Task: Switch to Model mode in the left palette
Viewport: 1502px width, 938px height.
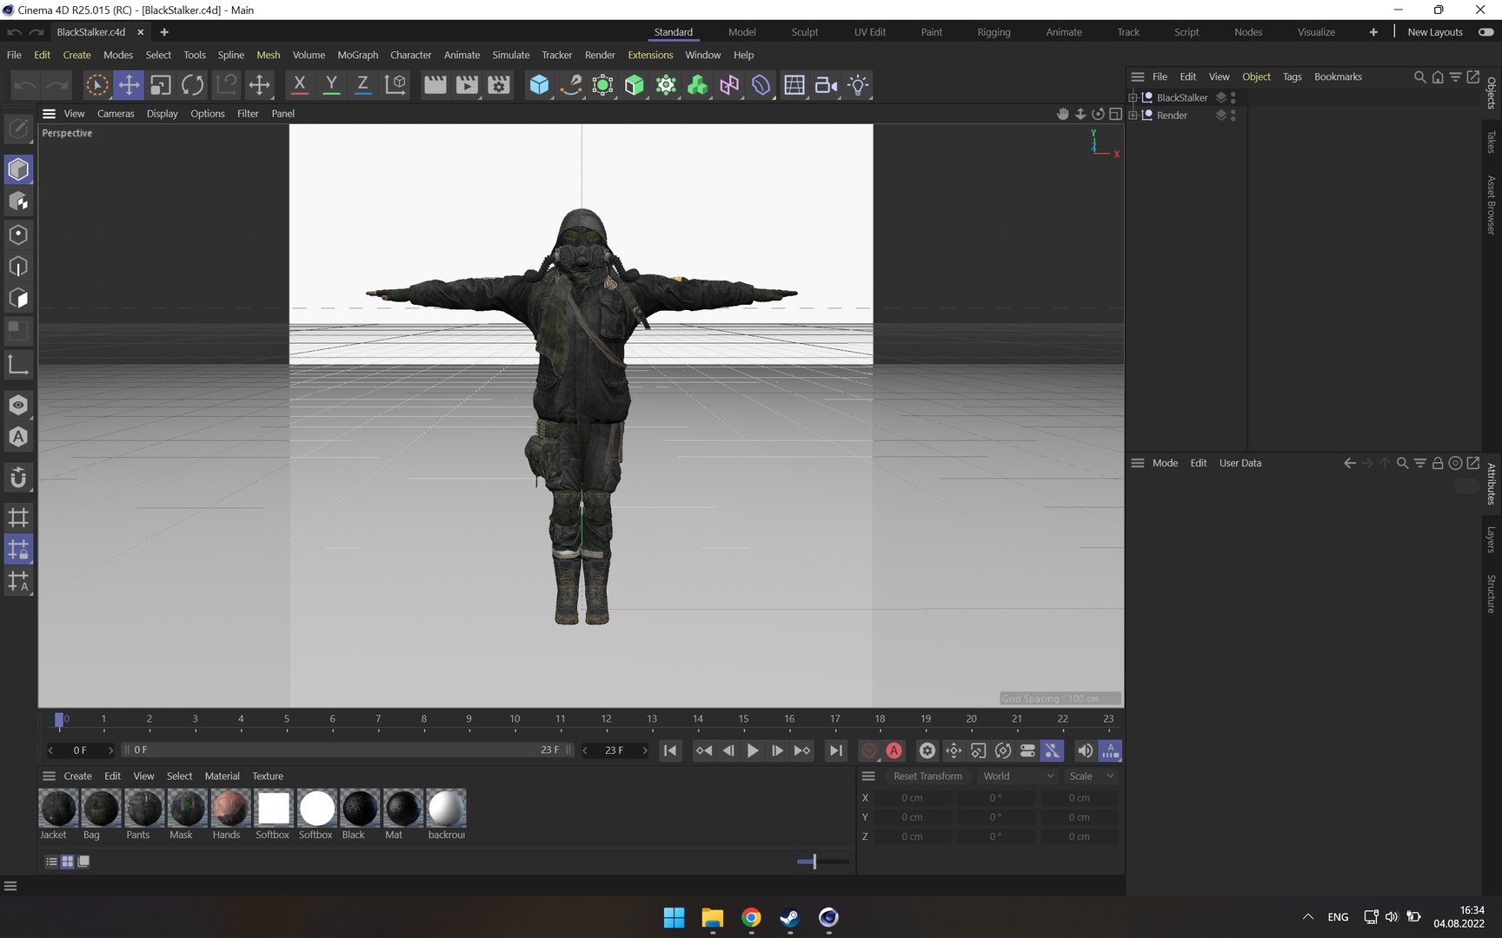Action: point(18,169)
